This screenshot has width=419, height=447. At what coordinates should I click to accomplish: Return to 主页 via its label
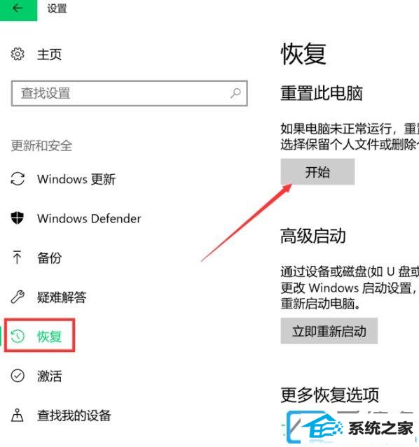coord(50,54)
